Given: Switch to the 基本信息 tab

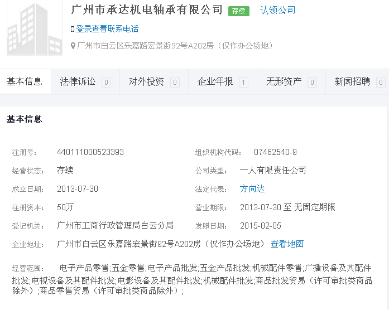Looking at the screenshot, I should tap(25, 82).
